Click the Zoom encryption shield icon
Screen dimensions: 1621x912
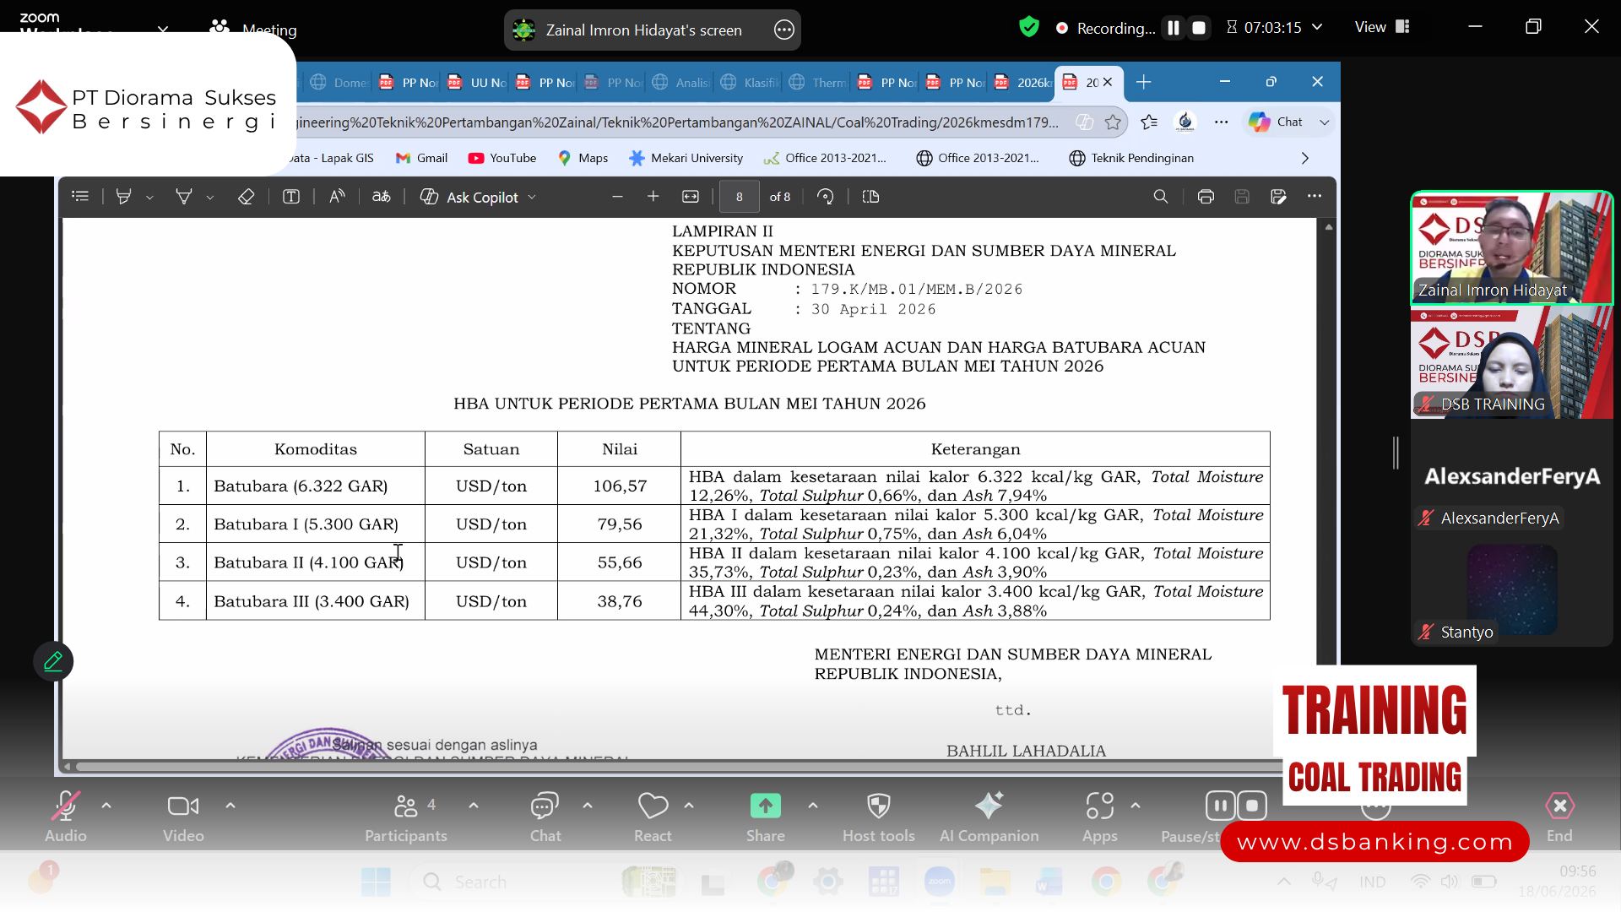tap(1028, 27)
